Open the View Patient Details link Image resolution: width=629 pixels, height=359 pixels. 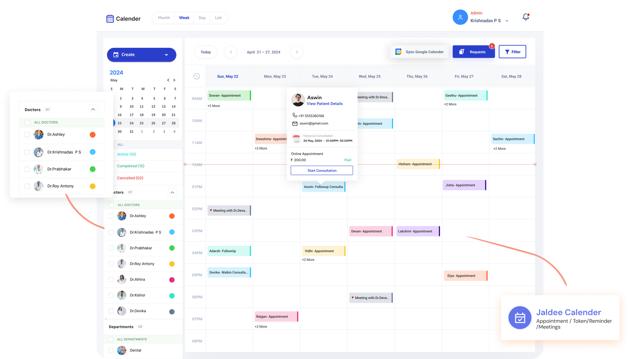click(324, 104)
